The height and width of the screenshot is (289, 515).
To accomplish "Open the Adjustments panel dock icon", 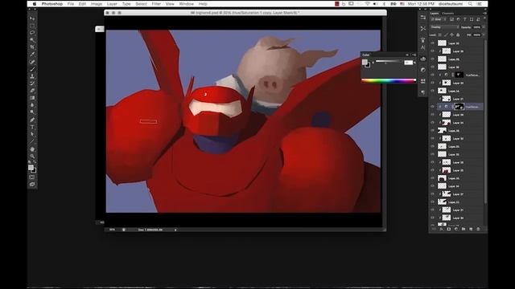I will (423, 70).
